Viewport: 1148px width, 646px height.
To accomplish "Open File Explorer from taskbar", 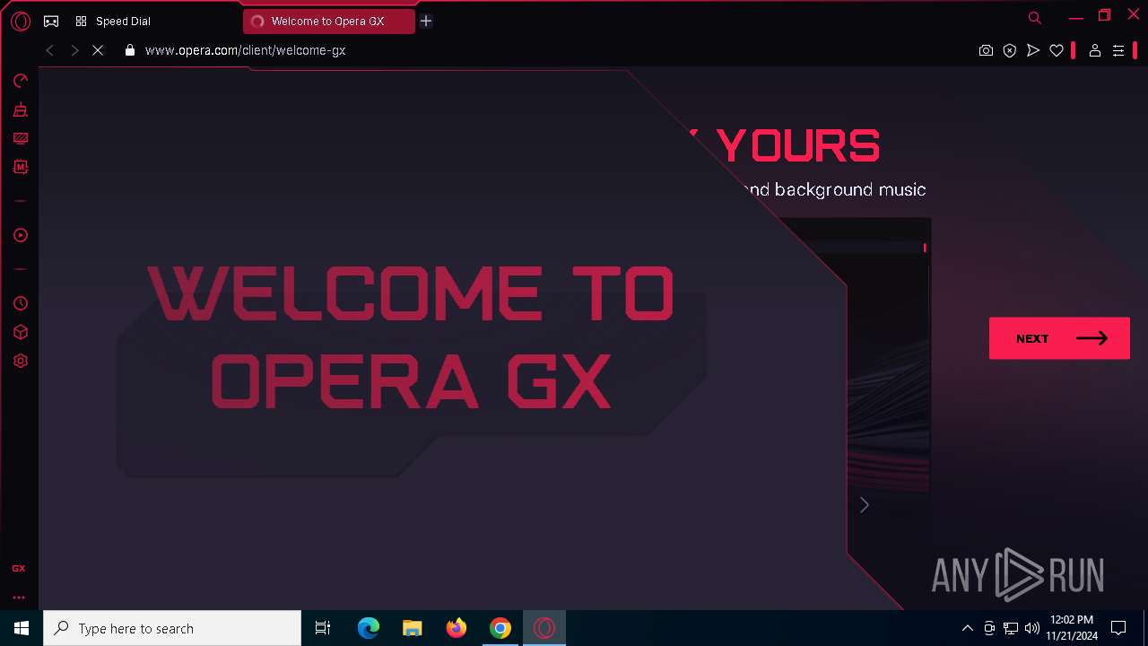I will 413,628.
